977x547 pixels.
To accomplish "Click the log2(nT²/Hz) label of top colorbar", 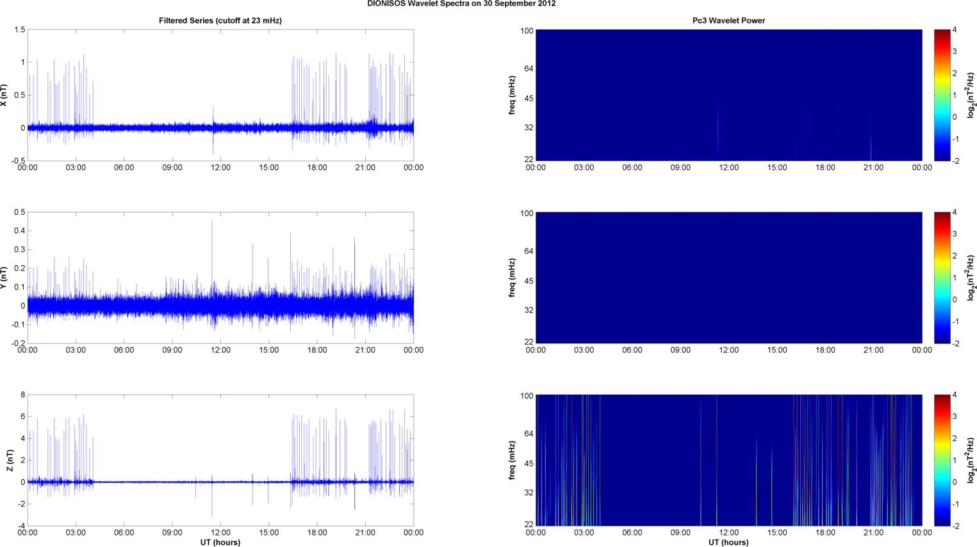I will pyautogui.click(x=971, y=95).
